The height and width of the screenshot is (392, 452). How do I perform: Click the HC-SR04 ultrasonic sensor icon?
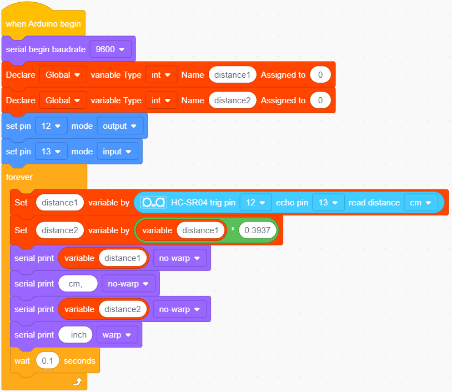point(154,203)
